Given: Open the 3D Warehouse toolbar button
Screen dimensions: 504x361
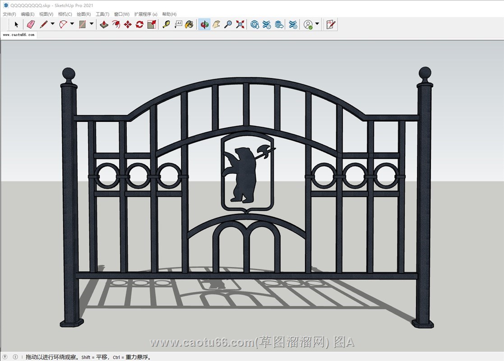Looking at the screenshot, I should 255,24.
